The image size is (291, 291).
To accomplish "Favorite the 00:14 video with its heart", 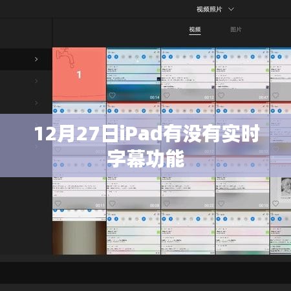I will 112,95.
